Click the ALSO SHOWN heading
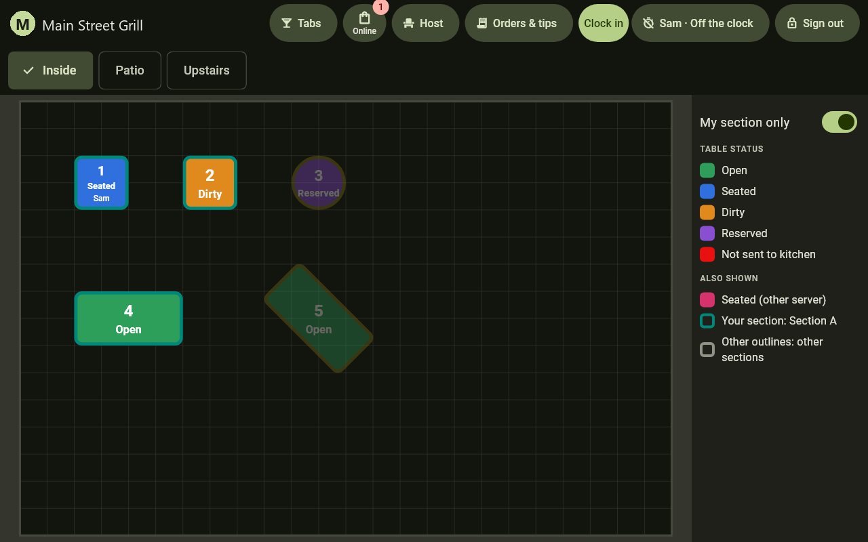 click(729, 278)
